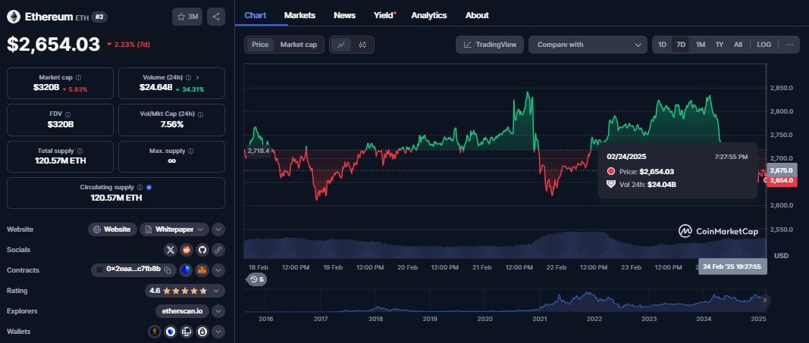Switch to the Chart tab
809x343 pixels.
(256, 15)
